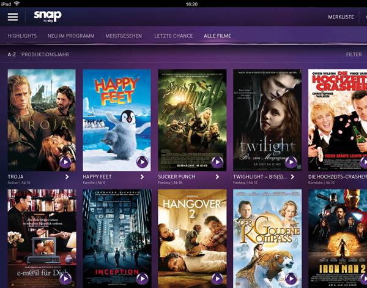This screenshot has height=288, width=367.
Task: Tap the Wi-Fi status icon
Action: pyautogui.click(x=17, y=4)
